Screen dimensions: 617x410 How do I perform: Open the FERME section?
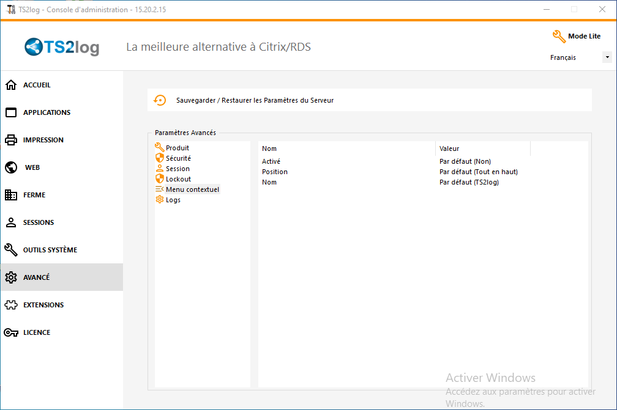click(62, 195)
